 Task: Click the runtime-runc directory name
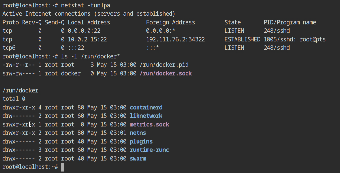(149, 150)
